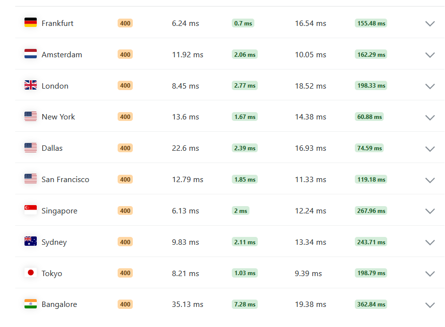This screenshot has width=445, height=327.
Task: Expand the Tokyo row details arrow
Action: point(430,274)
